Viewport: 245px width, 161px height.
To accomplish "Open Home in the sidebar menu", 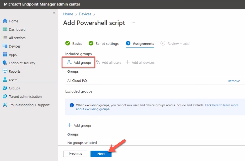I will (13, 21).
